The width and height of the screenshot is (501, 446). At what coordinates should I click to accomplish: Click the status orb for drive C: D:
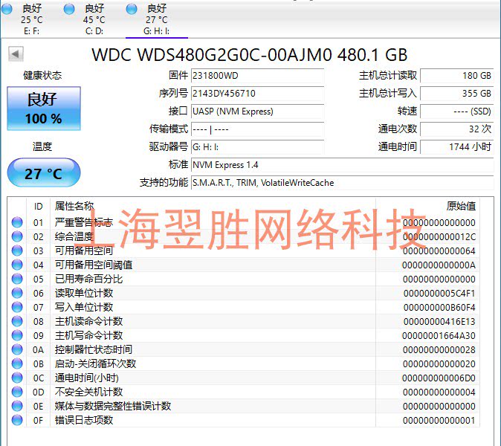[x=69, y=9]
